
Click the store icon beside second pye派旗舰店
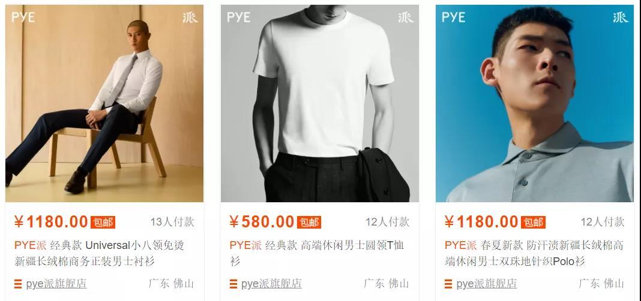pyautogui.click(x=233, y=284)
